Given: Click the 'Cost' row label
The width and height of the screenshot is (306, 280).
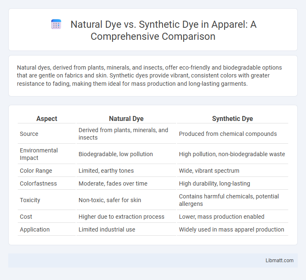Looking at the screenshot, I should (x=26, y=217).
